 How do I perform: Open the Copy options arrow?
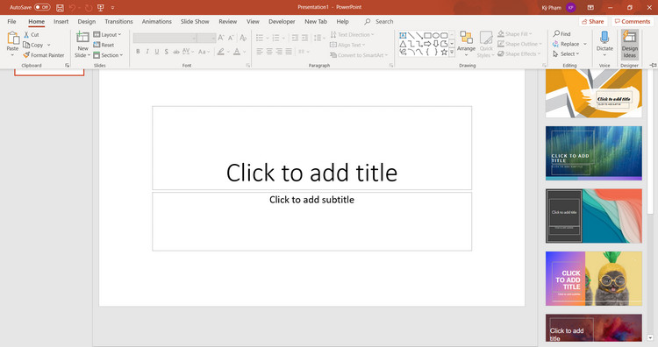(49, 45)
